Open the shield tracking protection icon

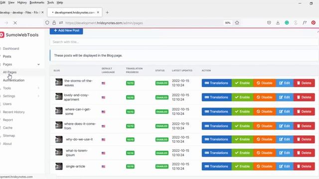tap(47, 23)
